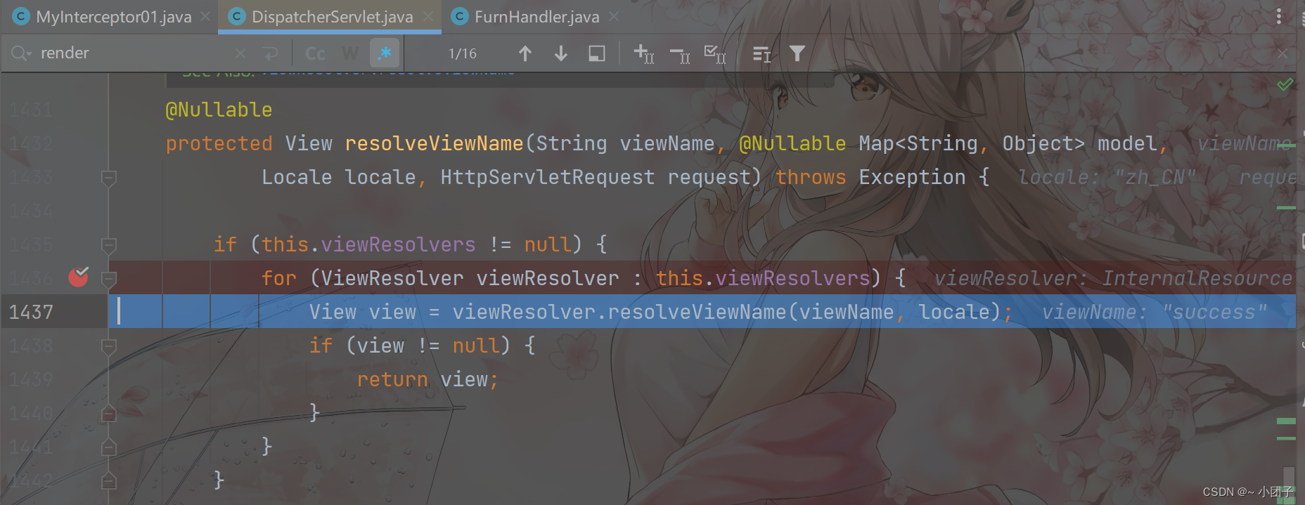
Task: Click the middle green error-stripe marker
Action: click(x=1286, y=421)
